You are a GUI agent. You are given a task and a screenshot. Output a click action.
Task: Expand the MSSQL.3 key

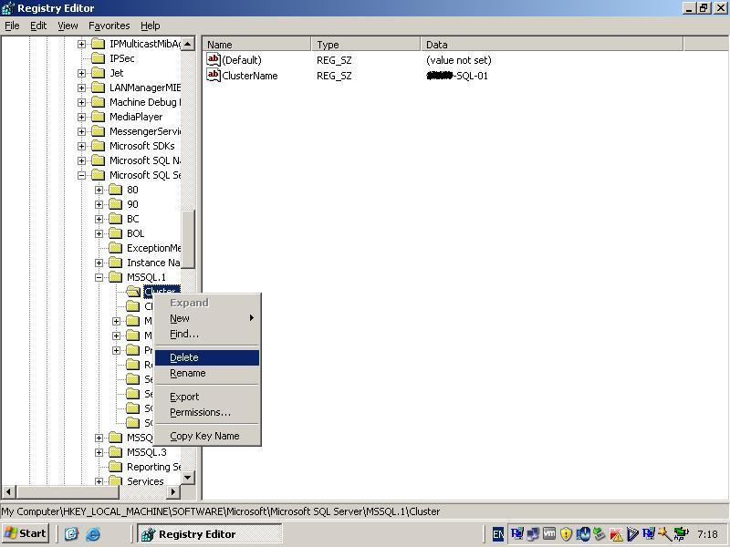[99, 452]
